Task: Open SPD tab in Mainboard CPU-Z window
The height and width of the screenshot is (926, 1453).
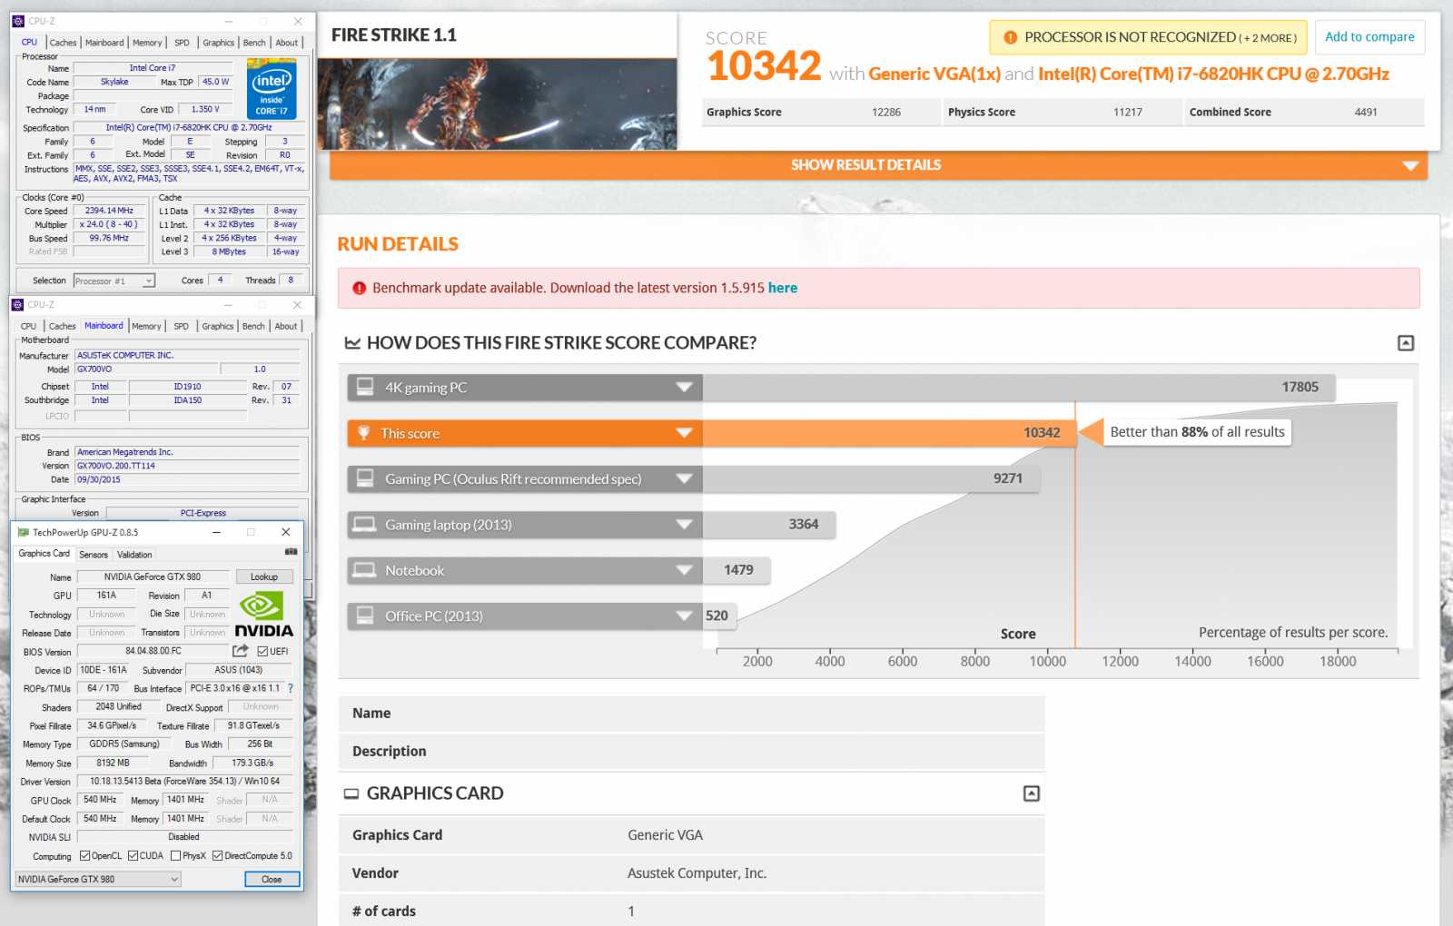Action: tap(182, 326)
